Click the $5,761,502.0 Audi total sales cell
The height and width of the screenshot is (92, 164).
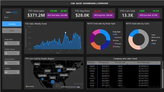pos(143,81)
